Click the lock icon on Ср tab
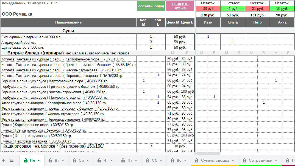The width and height of the screenshot is (295, 166). (x=74, y=161)
